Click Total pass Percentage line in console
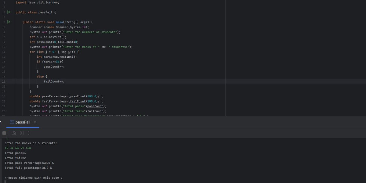Image resolution: width=366 pixels, height=183 pixels. coord(29,163)
